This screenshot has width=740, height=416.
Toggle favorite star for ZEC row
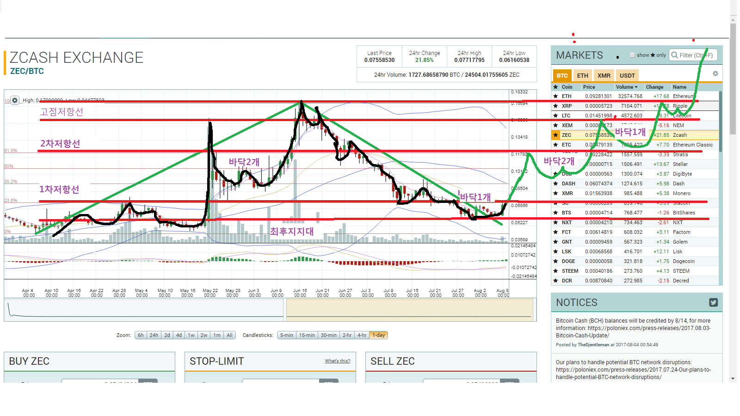[x=556, y=135]
